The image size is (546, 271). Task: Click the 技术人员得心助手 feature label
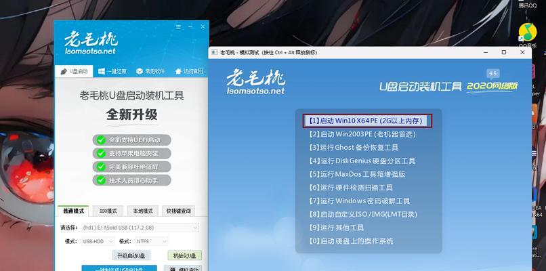131,180
